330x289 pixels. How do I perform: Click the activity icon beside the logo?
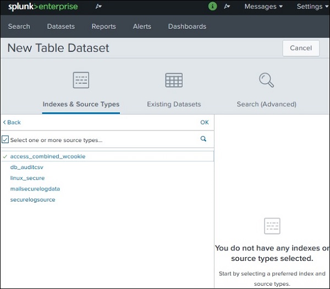coord(98,7)
